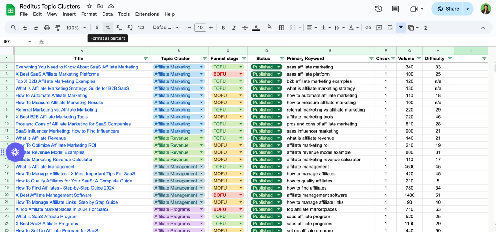Move document using the folder icon
The image size is (496, 232).
click(100, 6)
